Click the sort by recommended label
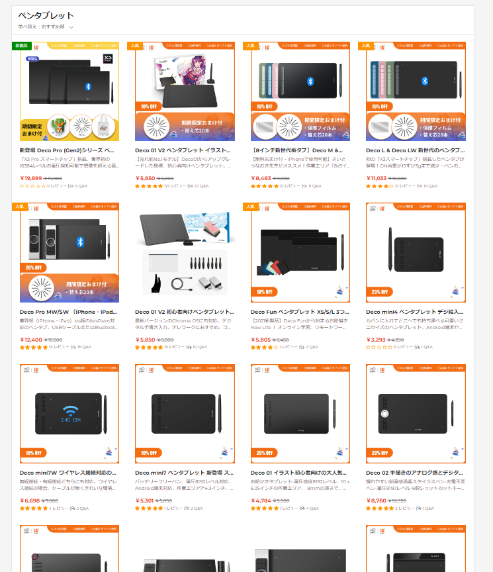Viewport: 493px width, 572px height. coord(42,26)
